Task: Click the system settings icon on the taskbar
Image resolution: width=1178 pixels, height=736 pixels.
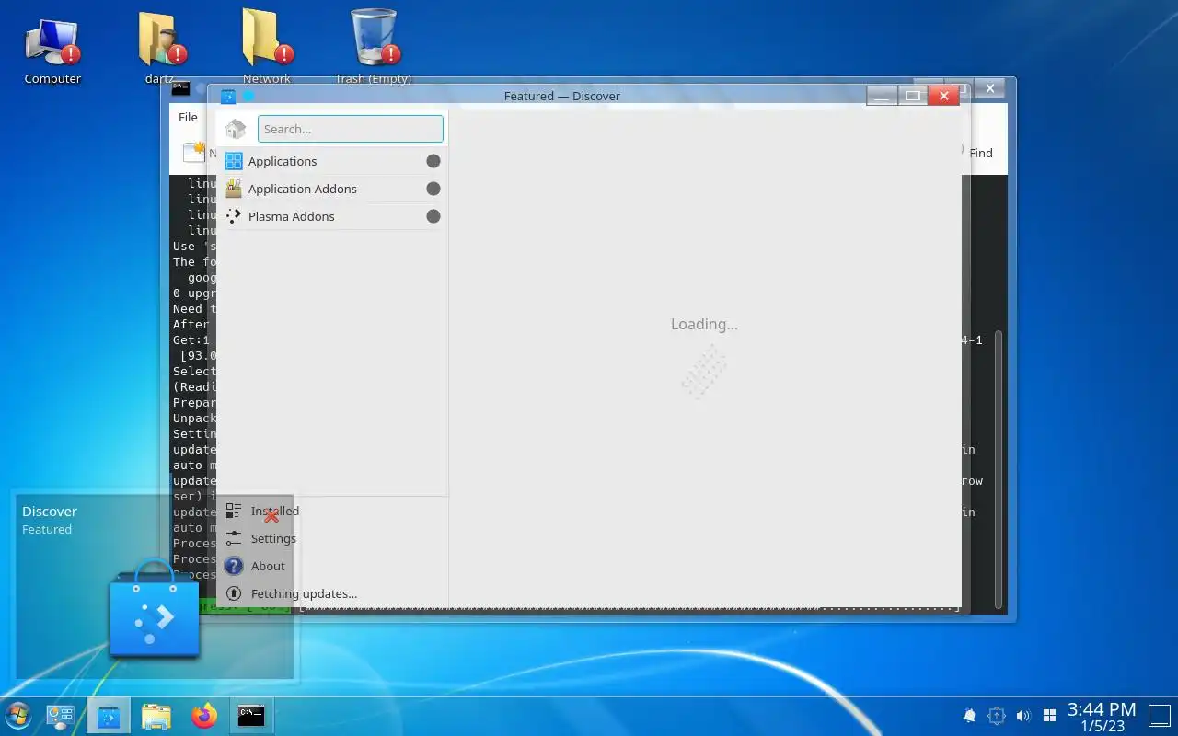Action: 61,716
